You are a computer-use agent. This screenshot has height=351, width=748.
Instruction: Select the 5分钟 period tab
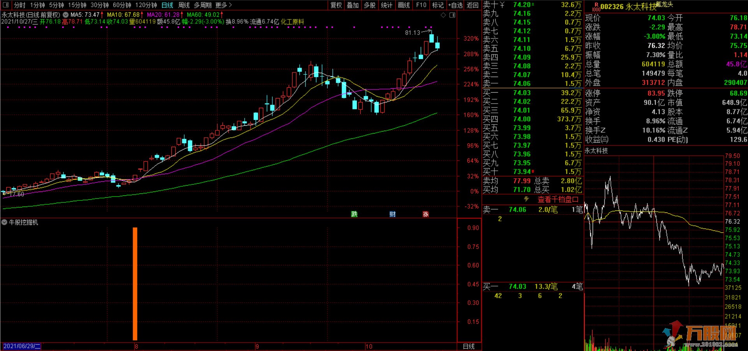click(x=56, y=5)
